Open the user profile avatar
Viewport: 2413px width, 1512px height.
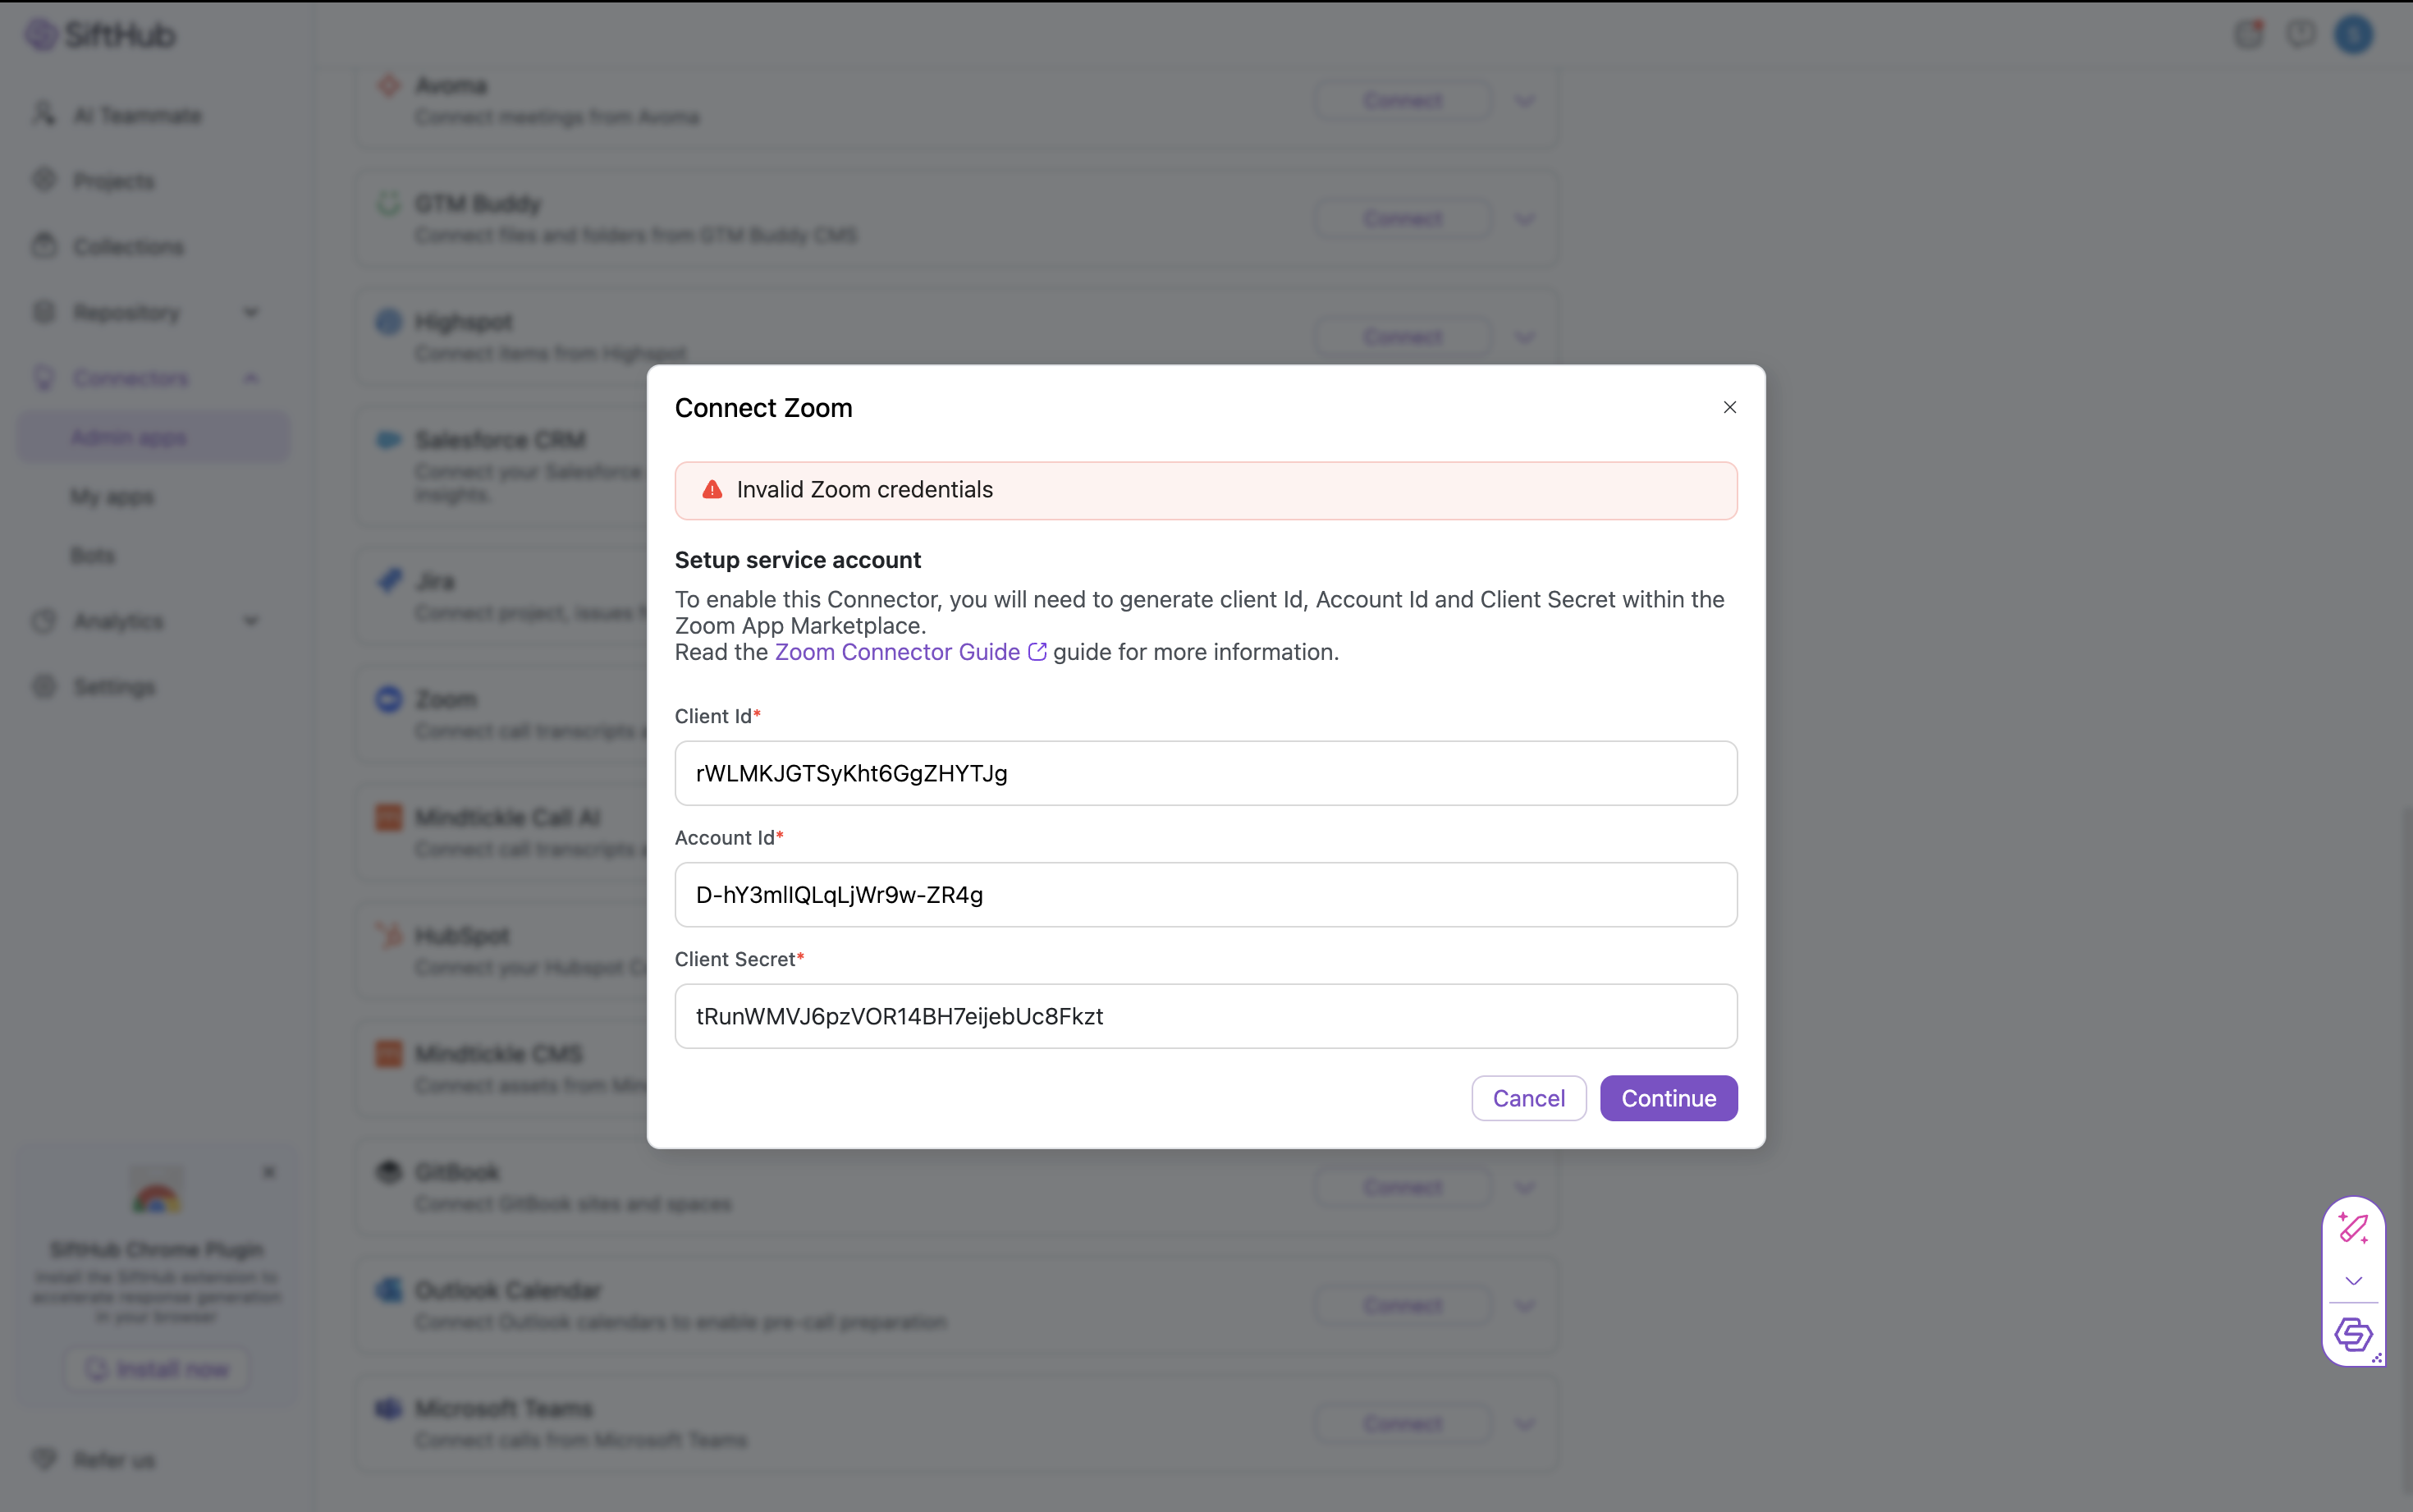point(2353,34)
